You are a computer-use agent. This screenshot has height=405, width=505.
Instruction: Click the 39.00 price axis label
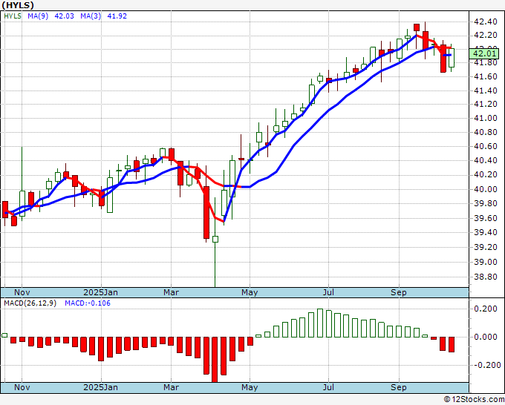(x=486, y=262)
